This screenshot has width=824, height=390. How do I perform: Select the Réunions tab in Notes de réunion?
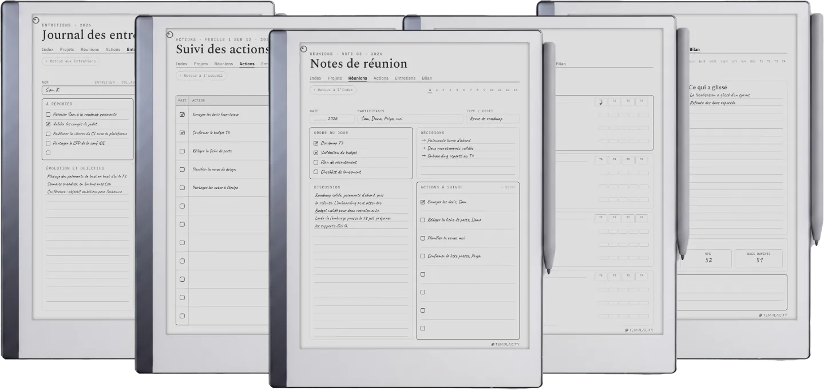pos(358,78)
